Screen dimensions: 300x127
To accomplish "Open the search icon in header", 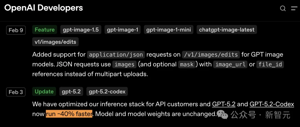I will 283,8.
